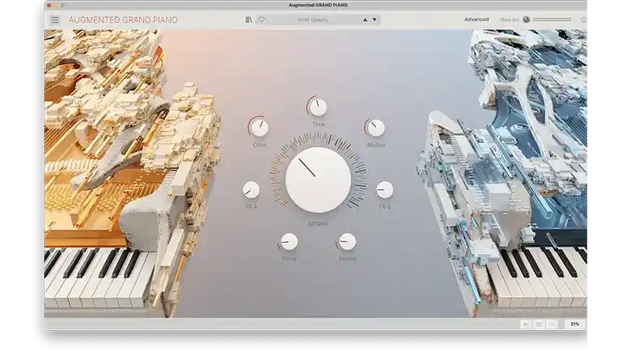631x364 pixels.
Task: Open the settings gear icon
Action: pyautogui.click(x=583, y=19)
